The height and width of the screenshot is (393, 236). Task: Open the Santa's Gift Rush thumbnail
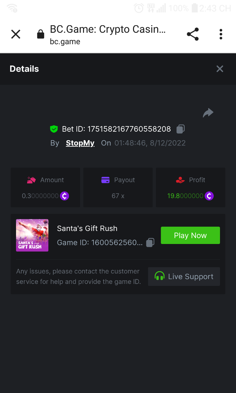click(x=32, y=235)
